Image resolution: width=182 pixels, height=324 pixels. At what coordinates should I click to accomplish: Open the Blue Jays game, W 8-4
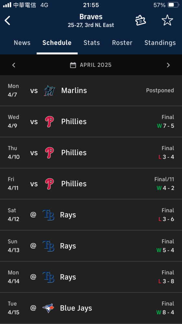point(91,308)
